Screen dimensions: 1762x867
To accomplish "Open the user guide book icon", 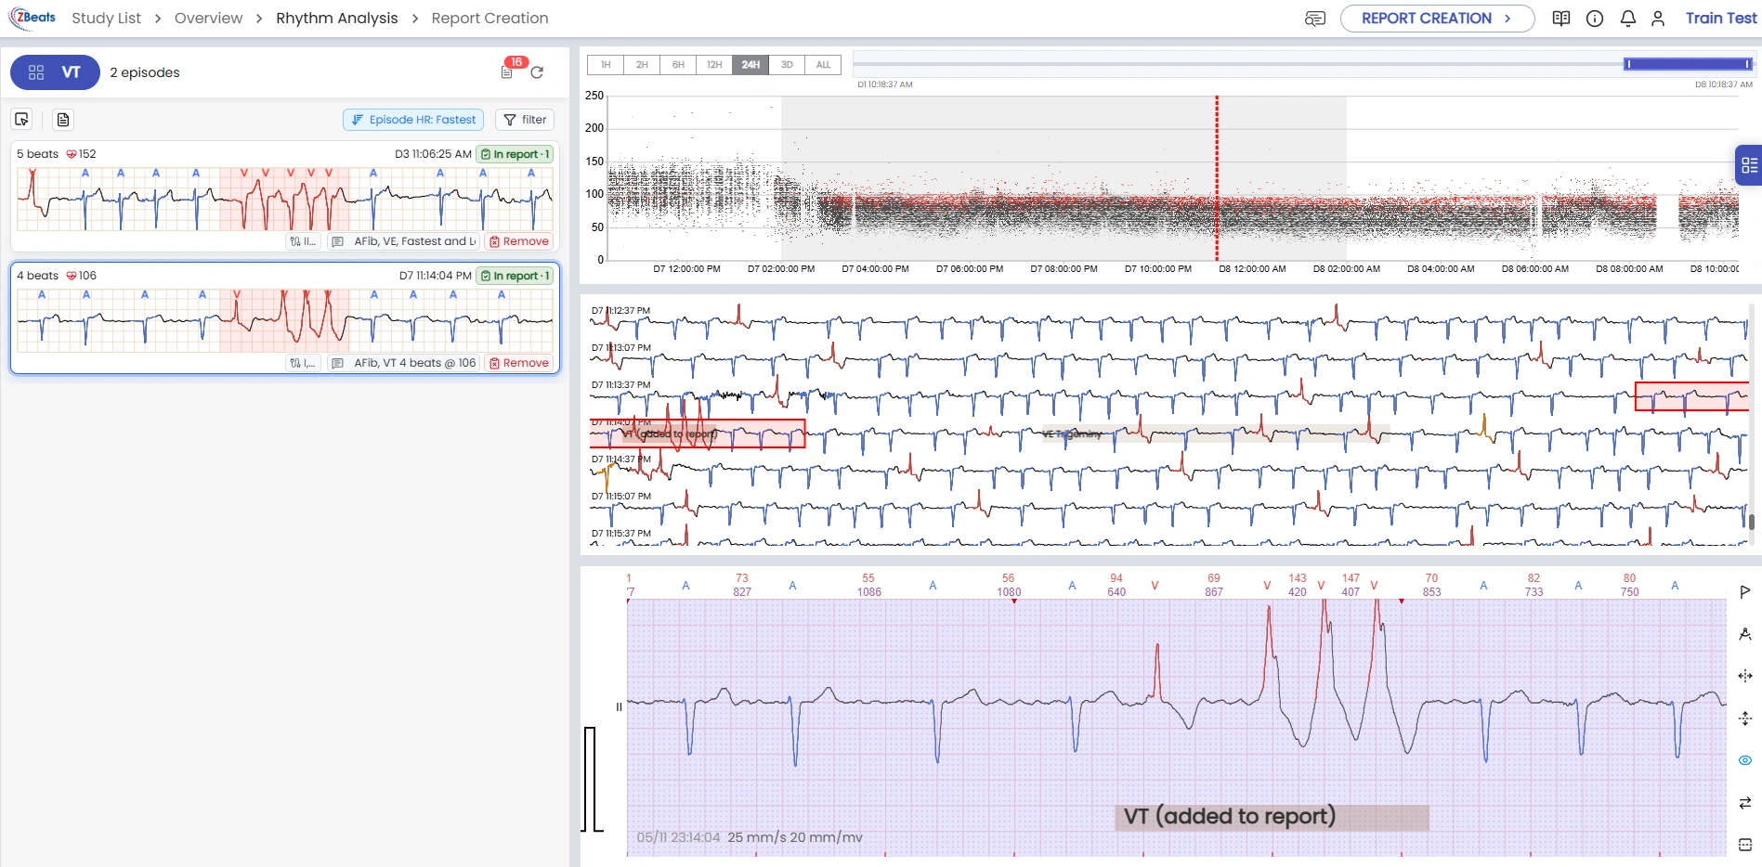I will coord(1561,19).
